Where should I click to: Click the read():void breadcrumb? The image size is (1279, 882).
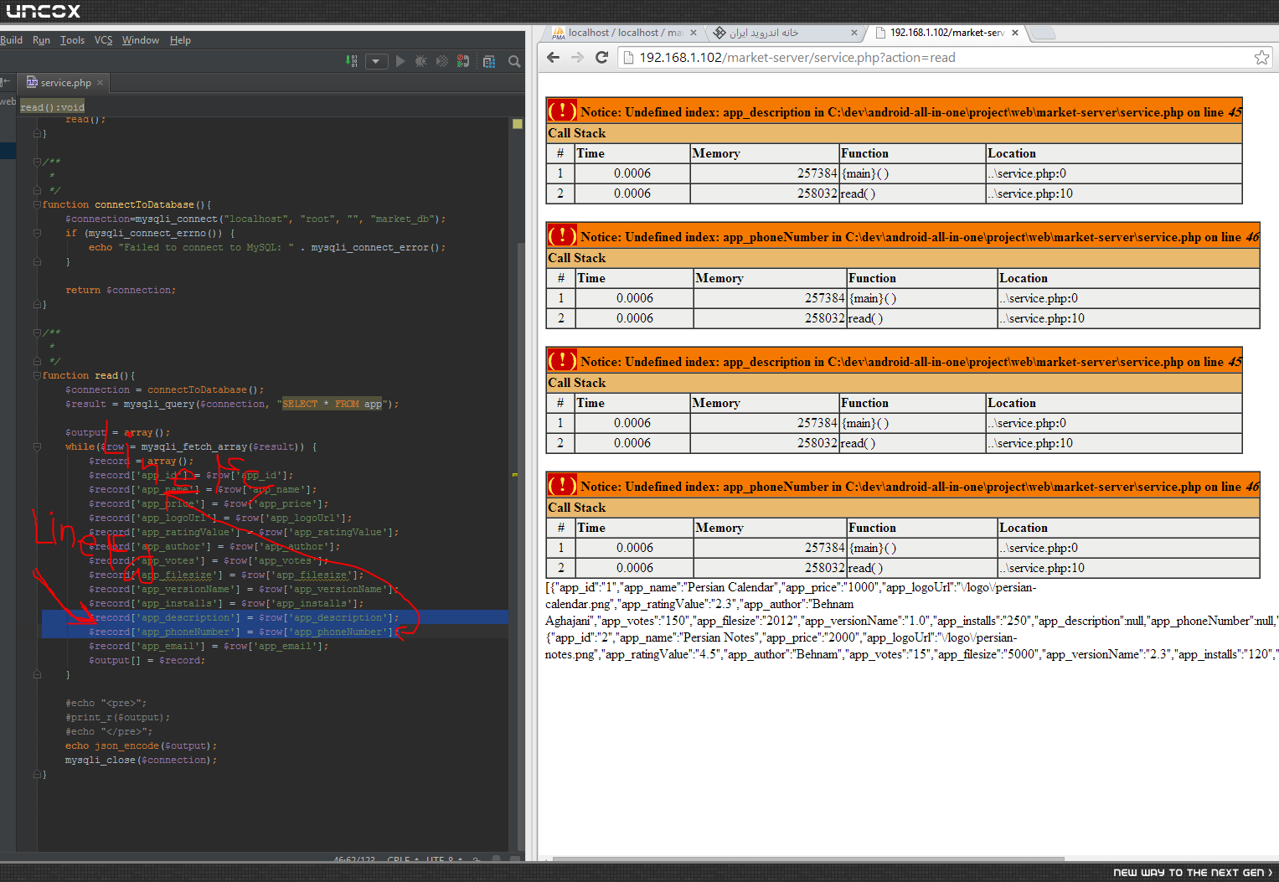[52, 107]
